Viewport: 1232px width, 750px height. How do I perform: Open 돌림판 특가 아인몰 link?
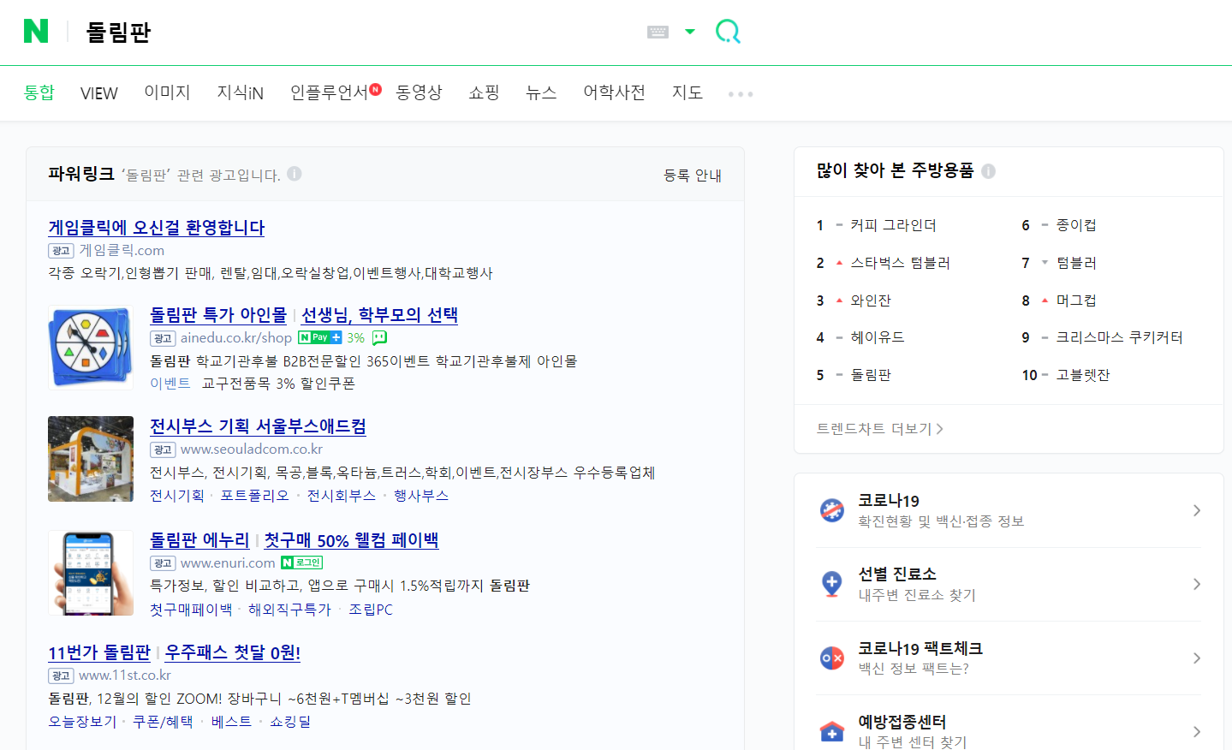coord(218,316)
